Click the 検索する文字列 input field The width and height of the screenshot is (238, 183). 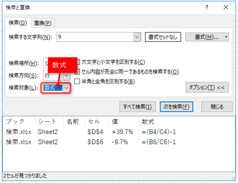95,37
